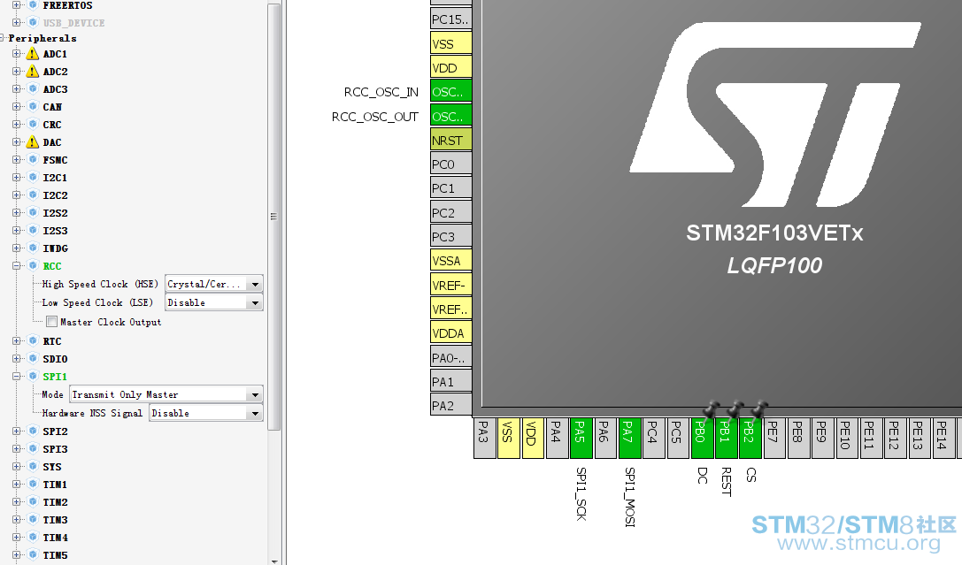Select the TIM4 tree item
Viewport: 962px width, 565px height.
click(55, 538)
